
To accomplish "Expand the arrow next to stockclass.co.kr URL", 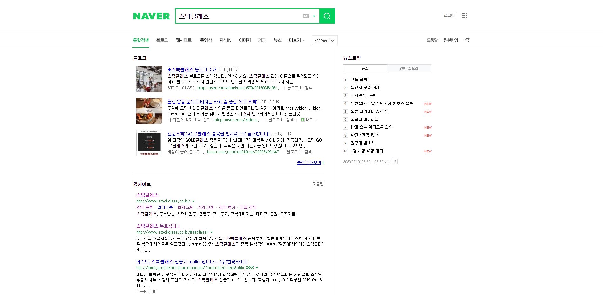I will [193, 201].
